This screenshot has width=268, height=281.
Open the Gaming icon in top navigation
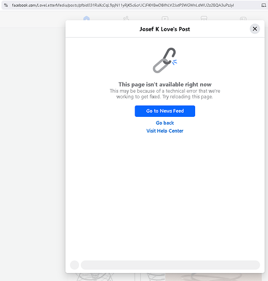coord(243,19)
